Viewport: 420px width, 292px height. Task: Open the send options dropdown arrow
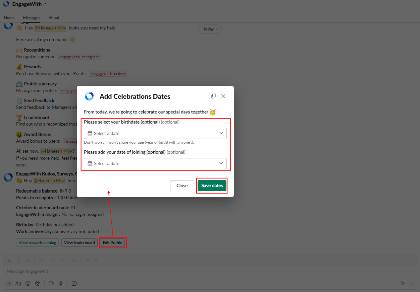(x=412, y=283)
